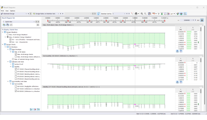
Task: Click the check-all icon below the tree
Action: [31, 109]
